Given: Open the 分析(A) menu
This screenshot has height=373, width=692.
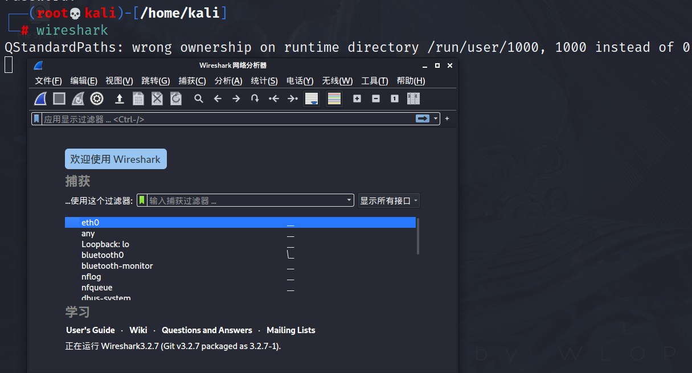Looking at the screenshot, I should (x=228, y=81).
